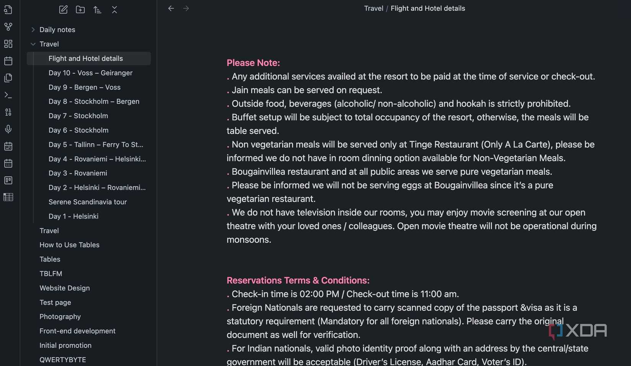Click Travel in the breadcrumb path

(x=373, y=8)
